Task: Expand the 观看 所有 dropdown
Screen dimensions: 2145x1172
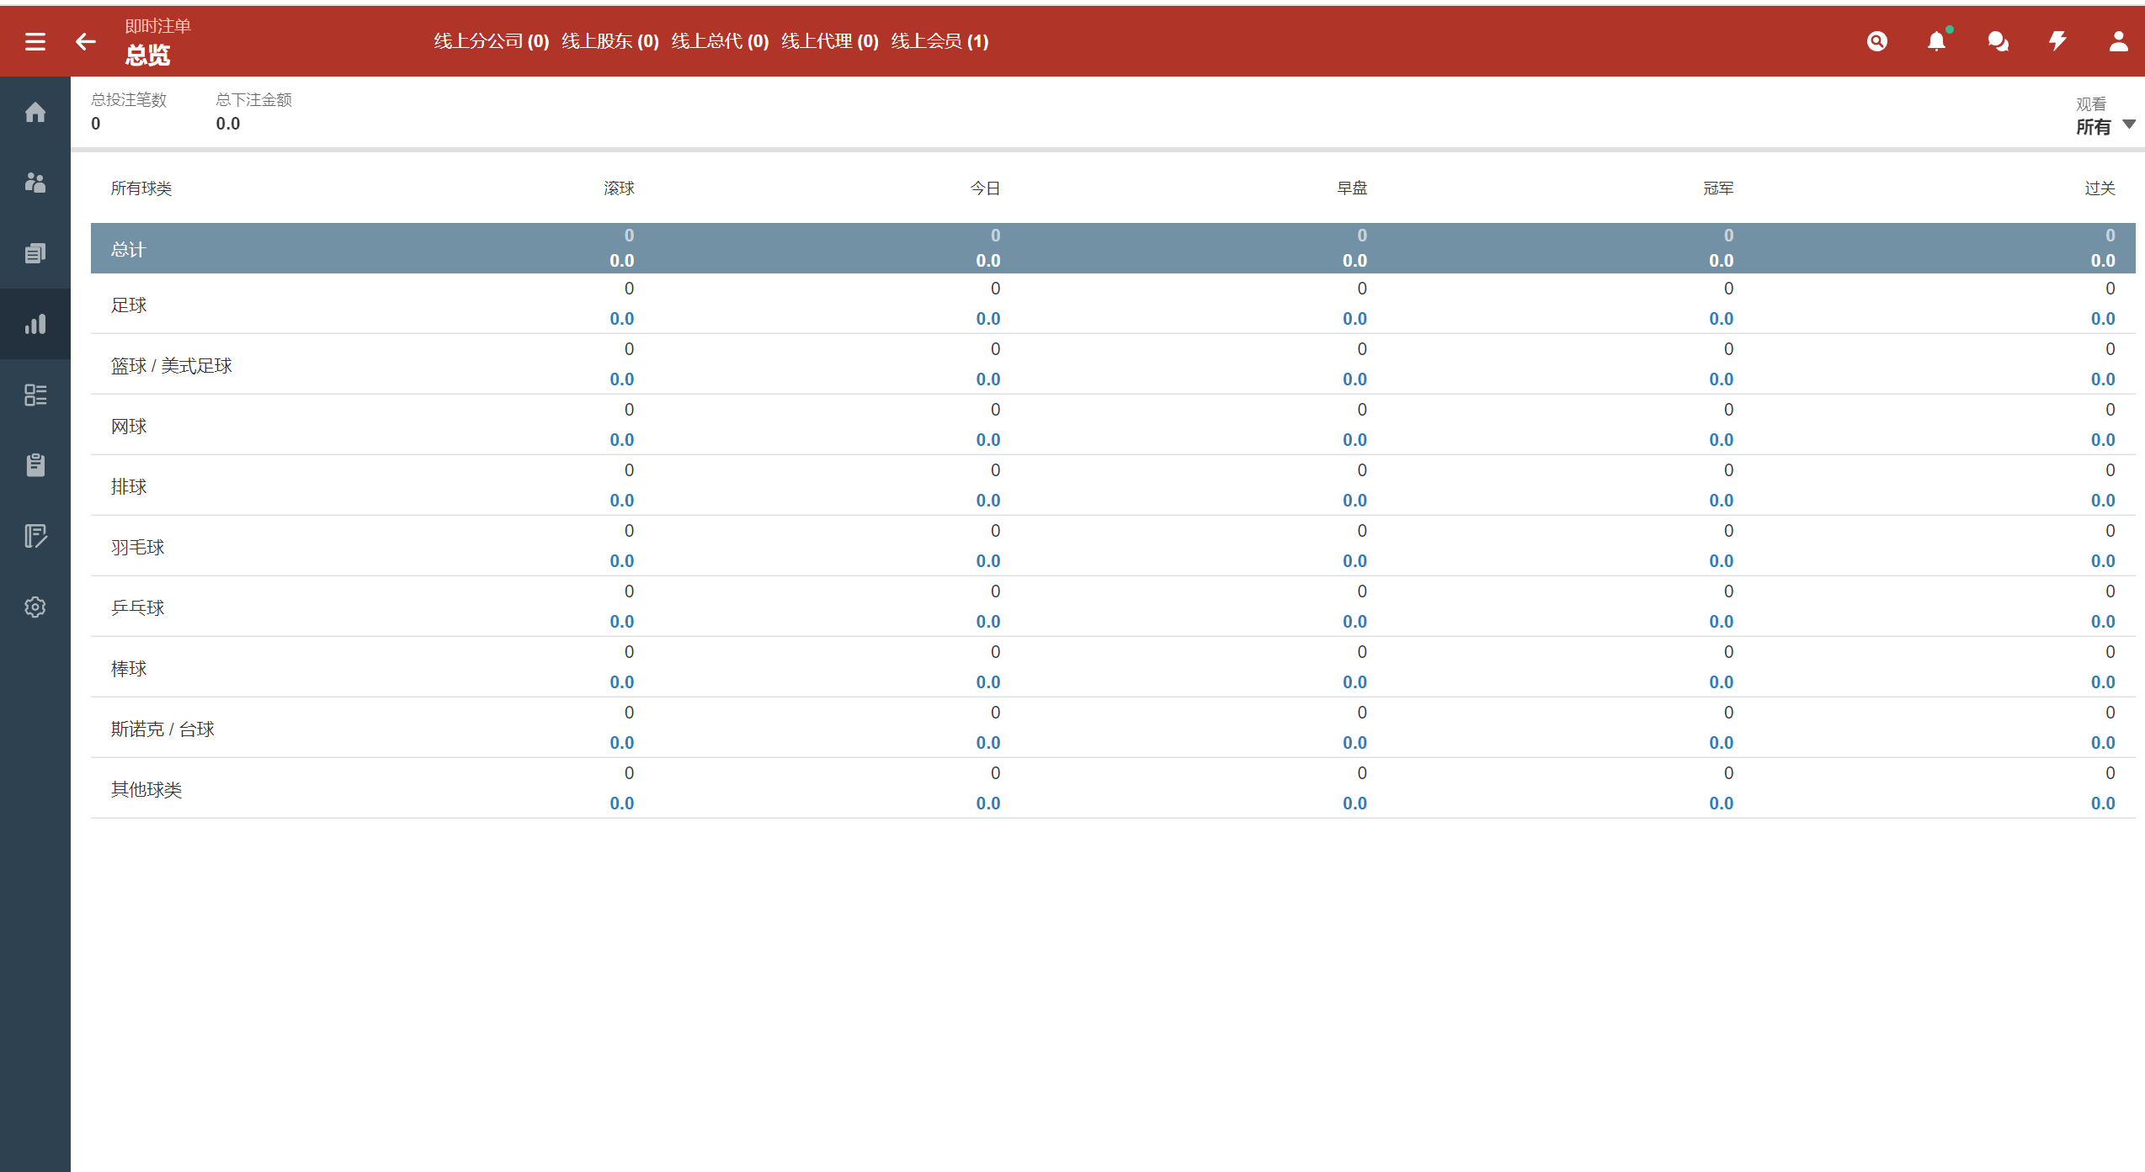Action: (x=2105, y=126)
